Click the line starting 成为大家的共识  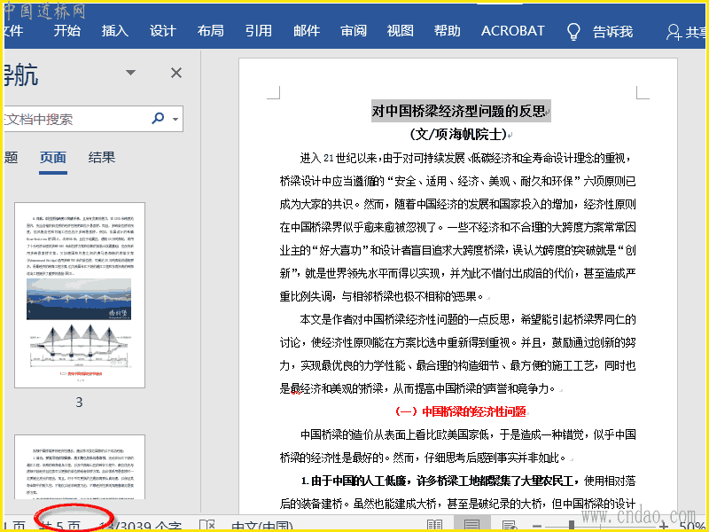point(457,204)
